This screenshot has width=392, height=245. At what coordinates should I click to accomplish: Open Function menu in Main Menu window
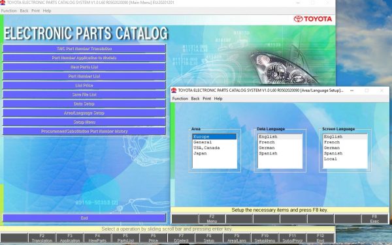click(x=8, y=10)
